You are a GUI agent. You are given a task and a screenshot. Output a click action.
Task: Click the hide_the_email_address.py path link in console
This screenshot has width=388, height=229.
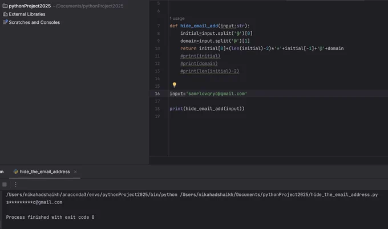[279, 194]
